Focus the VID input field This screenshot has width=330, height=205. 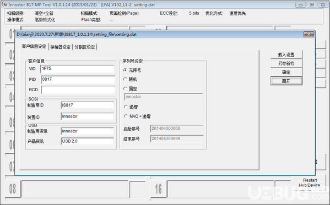[x=78, y=69]
